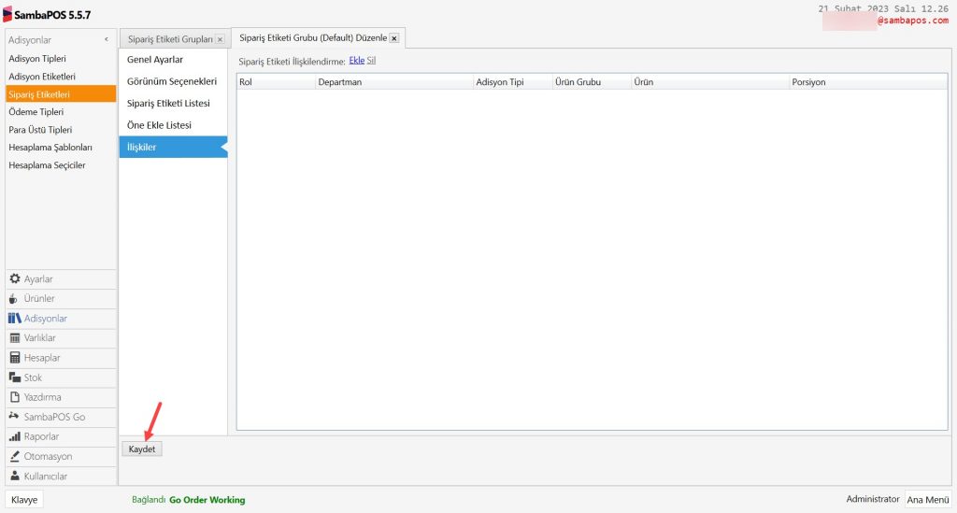957x513 pixels.
Task: Close the Sipariş Etiketi Grubu Düzenle tab
Action: click(393, 38)
